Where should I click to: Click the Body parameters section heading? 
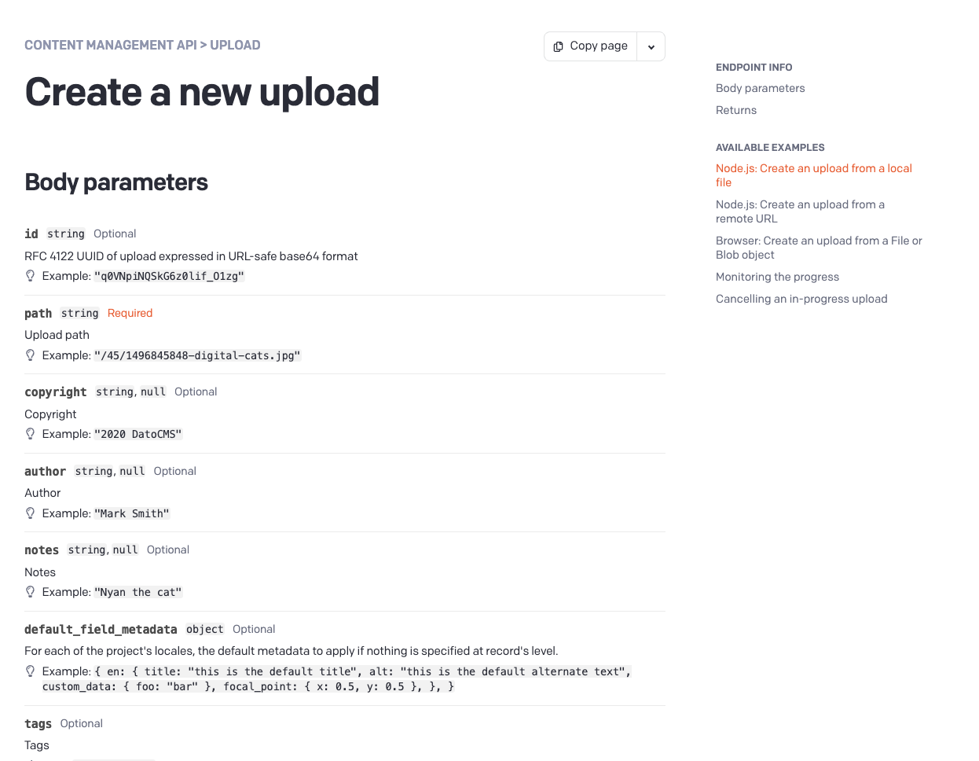pyautogui.click(x=116, y=182)
